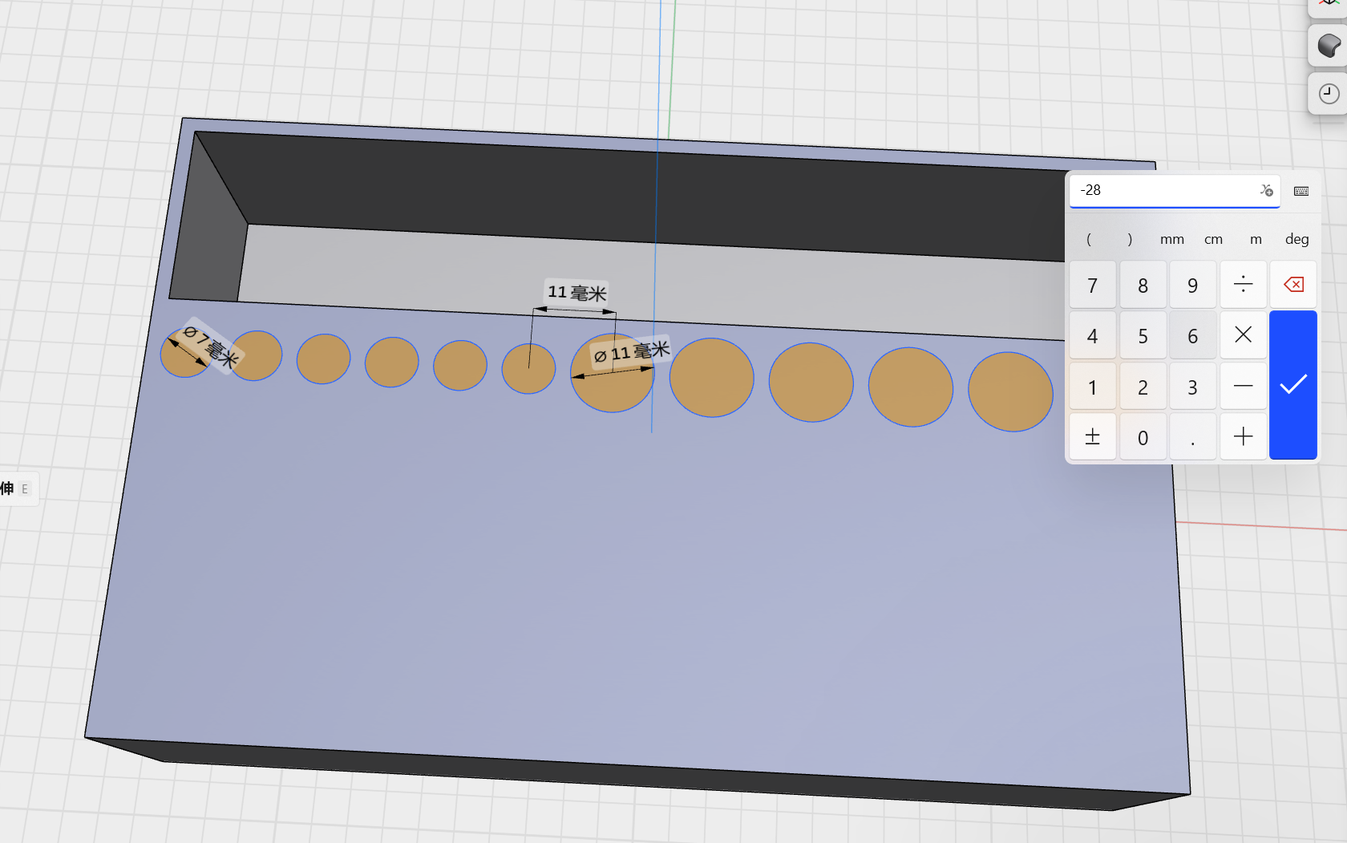The image size is (1347, 843).
Task: Tap the 2 key on keypad
Action: click(1143, 387)
